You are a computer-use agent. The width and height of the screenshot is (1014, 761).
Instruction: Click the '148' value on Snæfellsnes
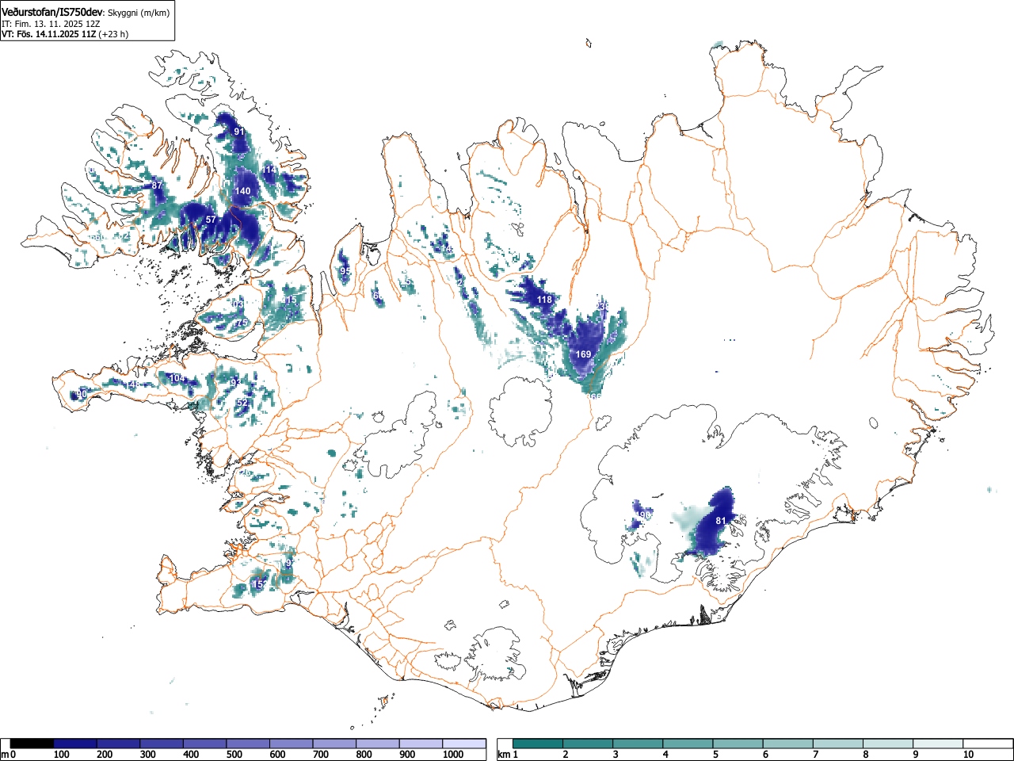(x=132, y=385)
